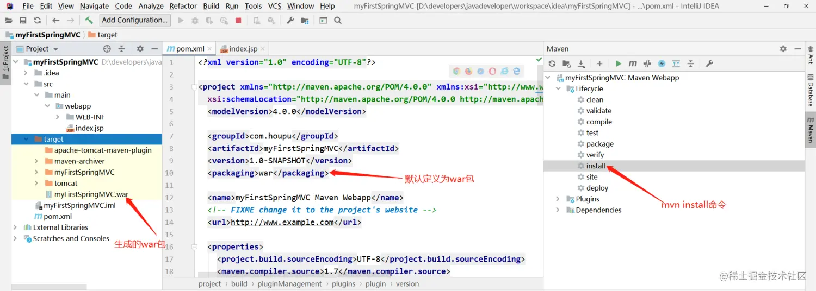The image size is (816, 291).
Task: Open Maven panel gear options
Action: click(x=783, y=49)
